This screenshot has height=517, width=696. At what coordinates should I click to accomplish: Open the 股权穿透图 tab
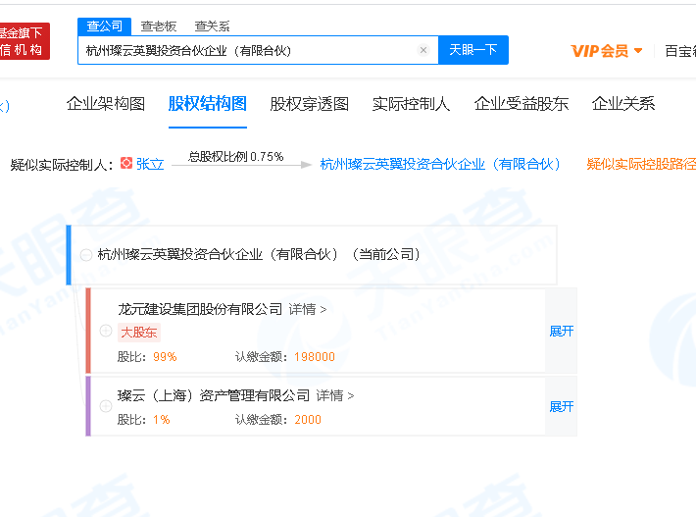coord(310,103)
